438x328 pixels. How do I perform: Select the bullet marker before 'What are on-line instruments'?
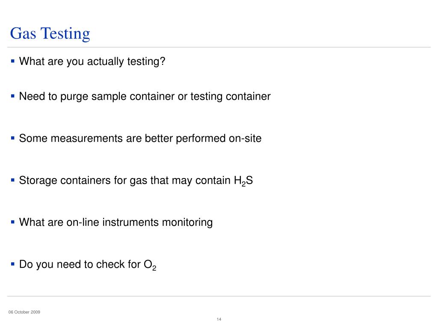12,222
